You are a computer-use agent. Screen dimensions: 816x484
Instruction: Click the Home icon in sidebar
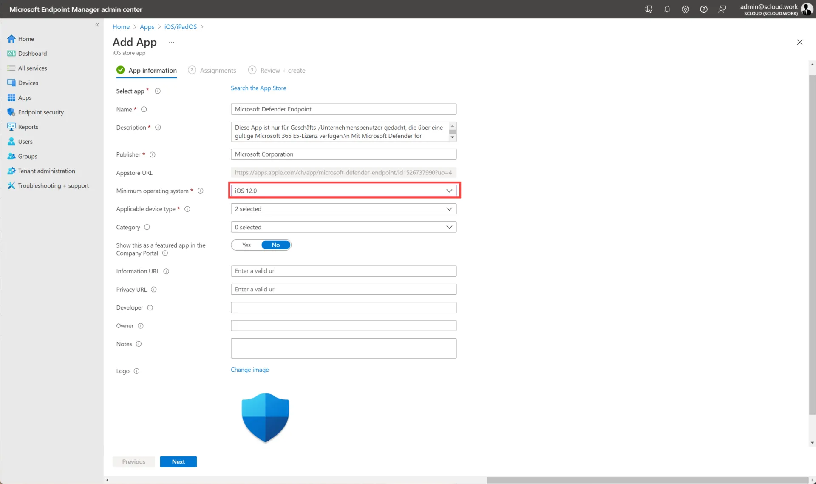pyautogui.click(x=11, y=39)
